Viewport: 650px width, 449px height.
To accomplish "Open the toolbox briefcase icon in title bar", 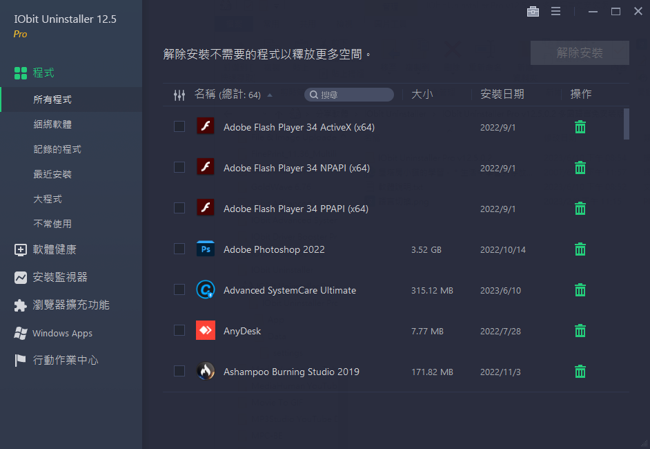I will (533, 12).
